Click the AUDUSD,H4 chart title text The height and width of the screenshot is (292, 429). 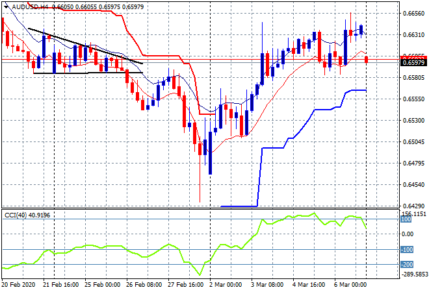click(30, 6)
